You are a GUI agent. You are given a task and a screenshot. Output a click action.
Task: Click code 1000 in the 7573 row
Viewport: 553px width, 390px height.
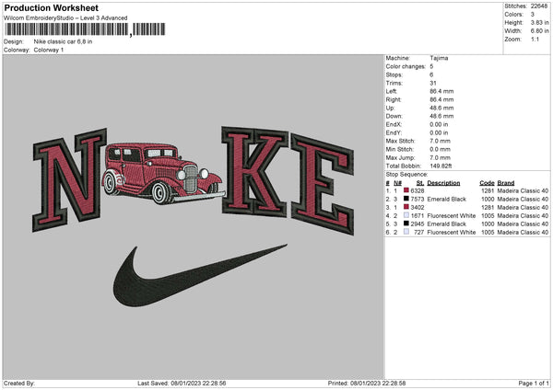[488, 200]
